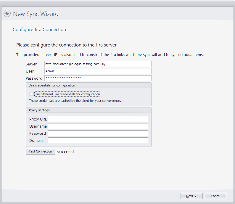Select the Proxy URL input field
Image resolution: width=235 pixels, height=204 pixels.
point(98,119)
